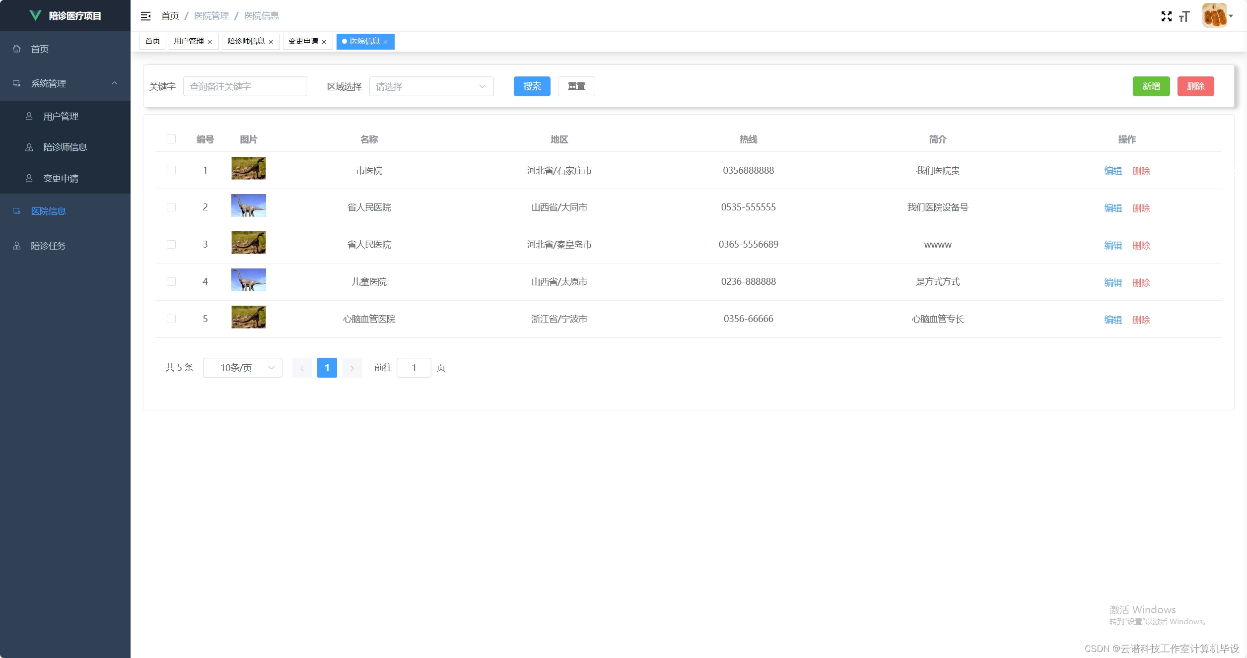Click the green 新增 button

pos(1151,86)
